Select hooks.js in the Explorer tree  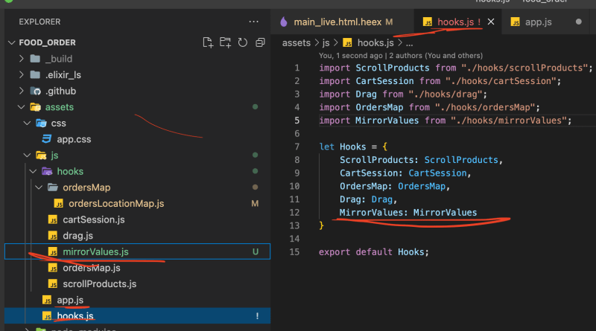[75, 316]
